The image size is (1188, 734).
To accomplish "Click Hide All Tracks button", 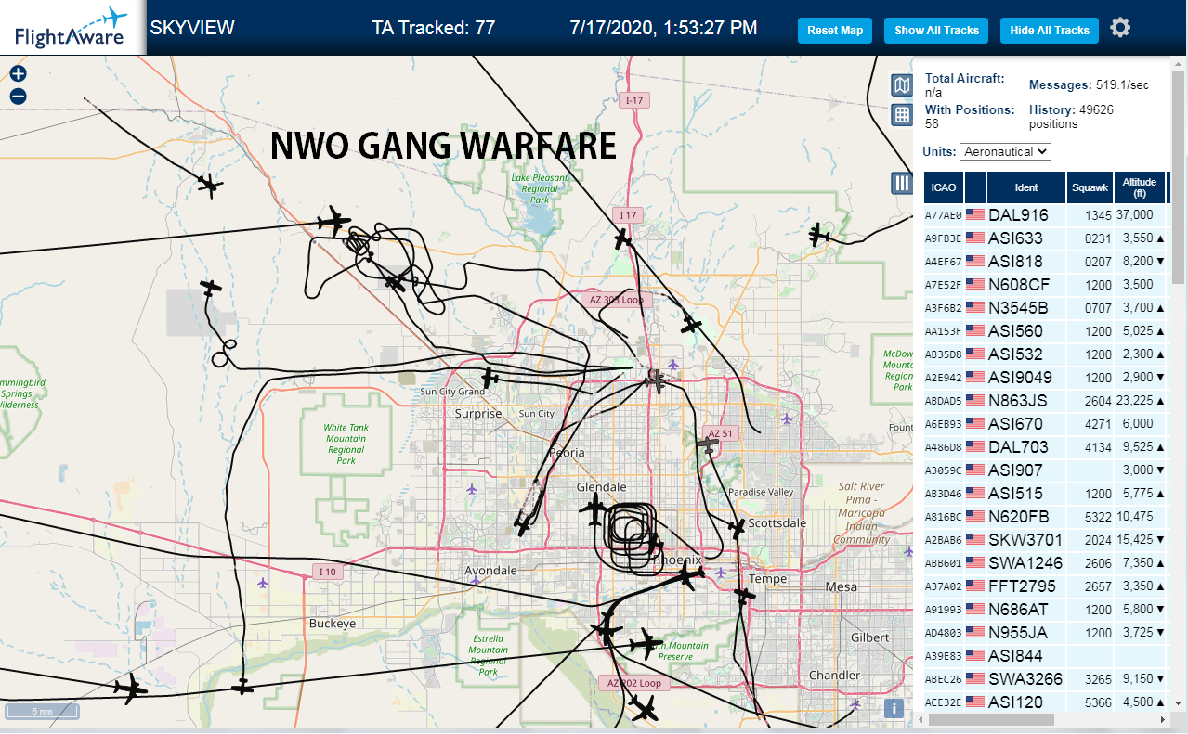I will pyautogui.click(x=1050, y=31).
